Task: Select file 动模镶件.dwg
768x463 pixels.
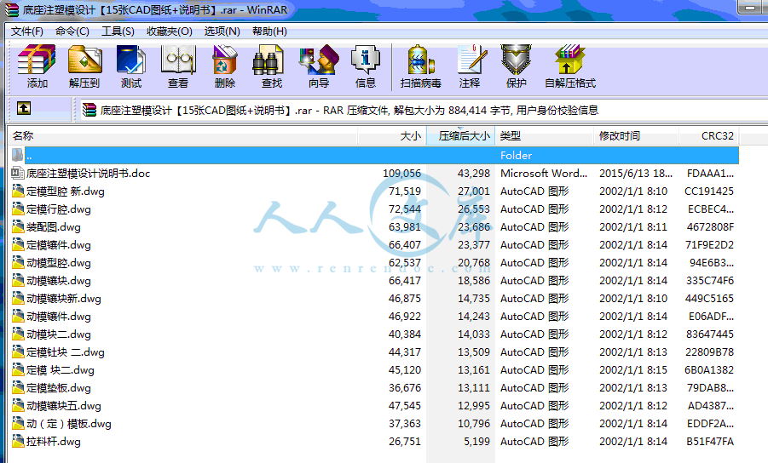Action: [59, 317]
